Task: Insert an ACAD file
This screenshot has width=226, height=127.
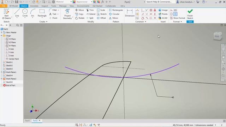Action: (x=163, y=18)
